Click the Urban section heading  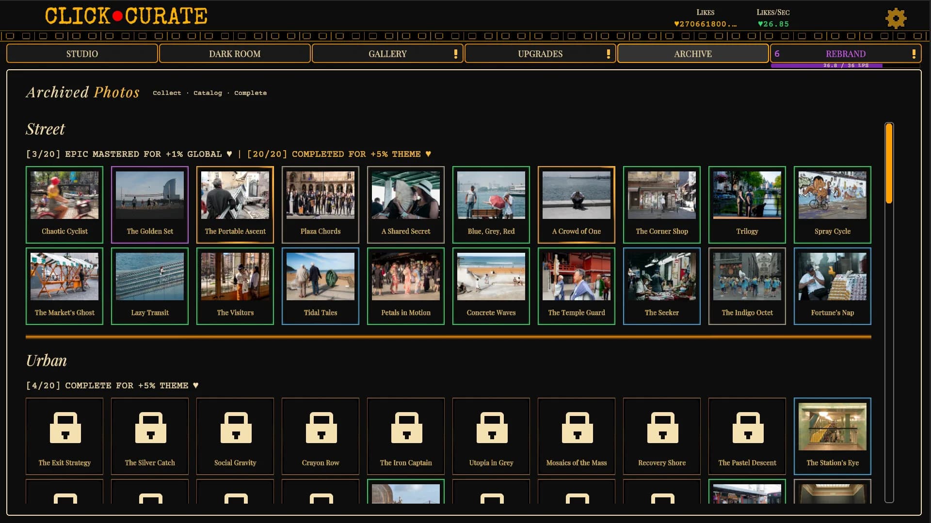click(x=47, y=361)
